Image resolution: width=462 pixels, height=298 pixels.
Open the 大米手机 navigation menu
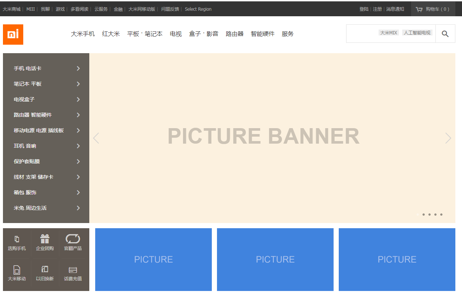click(x=83, y=34)
